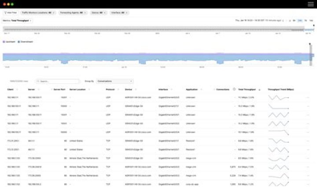Click the Device column sort icon
The image size is (317, 192).
pyautogui.click(x=136, y=90)
